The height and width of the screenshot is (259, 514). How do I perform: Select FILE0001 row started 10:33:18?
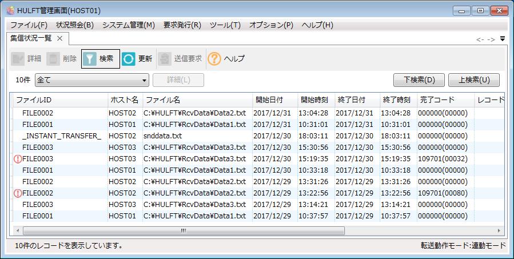(258, 170)
